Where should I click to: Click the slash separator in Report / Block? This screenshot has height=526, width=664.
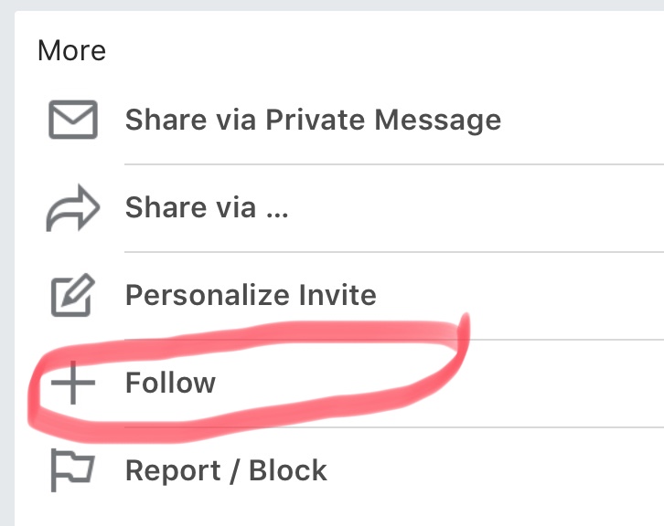click(234, 470)
